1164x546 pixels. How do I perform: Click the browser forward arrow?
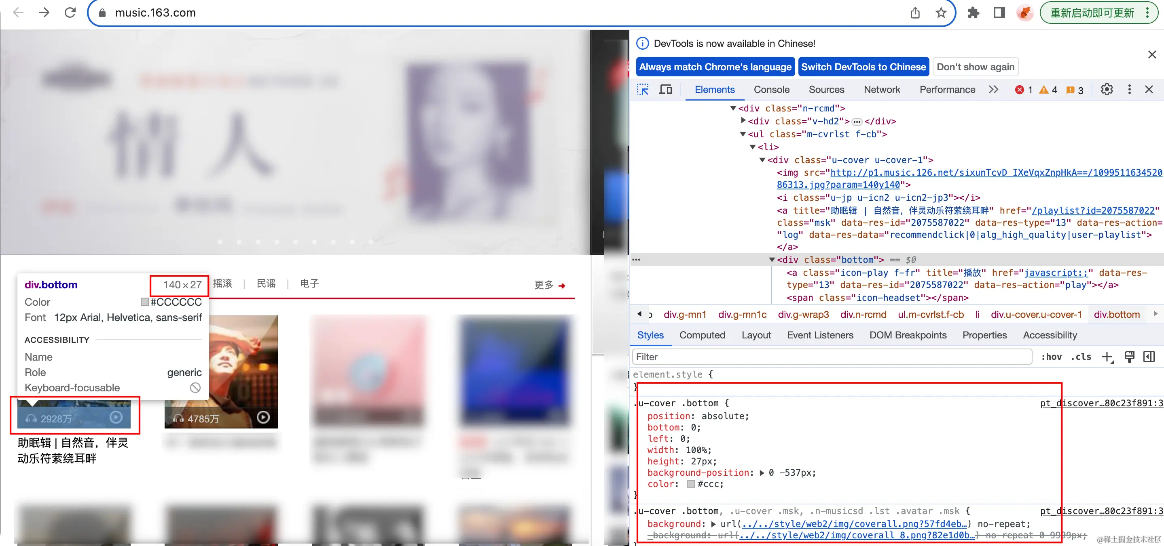pyautogui.click(x=44, y=12)
